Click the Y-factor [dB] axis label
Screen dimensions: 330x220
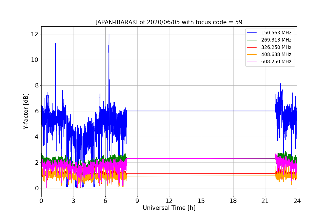point(26,111)
